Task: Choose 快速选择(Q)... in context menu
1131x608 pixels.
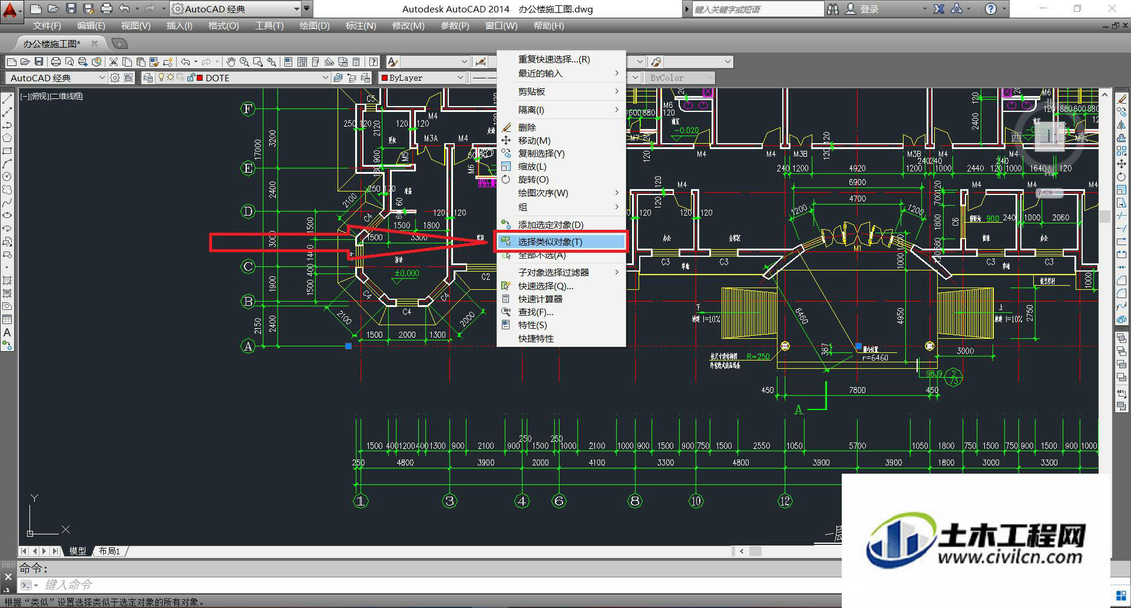Action: (x=561, y=286)
